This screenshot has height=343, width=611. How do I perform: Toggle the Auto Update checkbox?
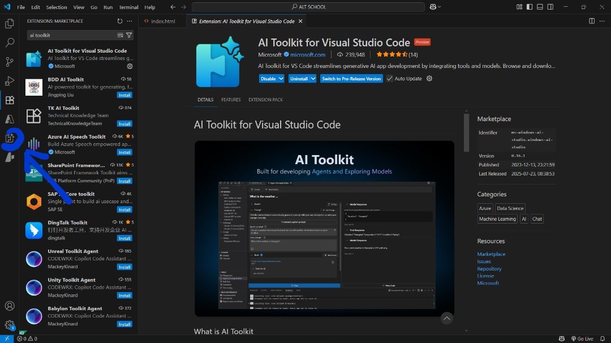[x=389, y=78]
